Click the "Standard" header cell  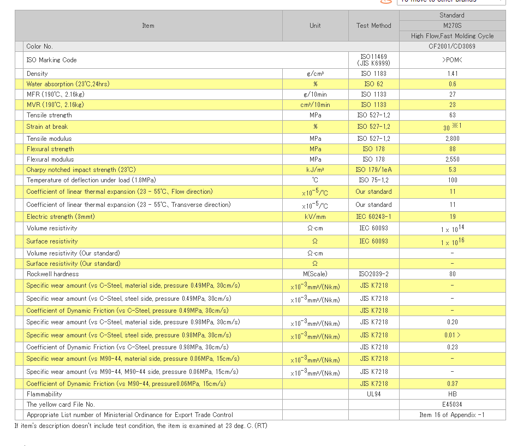[x=453, y=15]
